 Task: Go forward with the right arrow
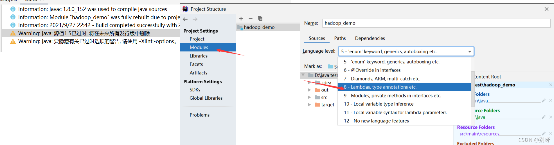coord(195,19)
